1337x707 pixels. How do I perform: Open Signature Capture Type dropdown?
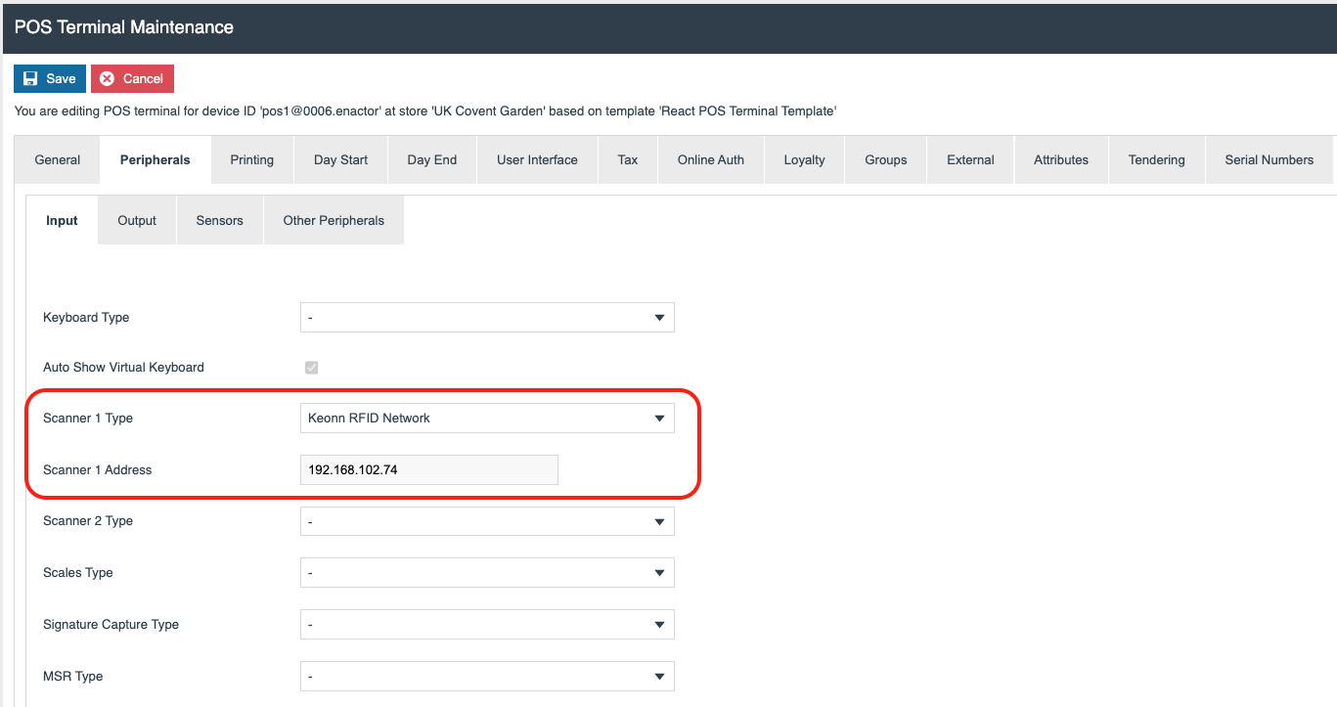click(486, 625)
